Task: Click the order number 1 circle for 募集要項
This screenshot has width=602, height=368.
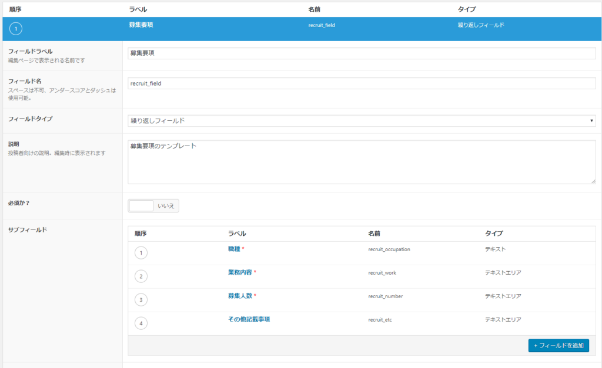Action: point(16,29)
